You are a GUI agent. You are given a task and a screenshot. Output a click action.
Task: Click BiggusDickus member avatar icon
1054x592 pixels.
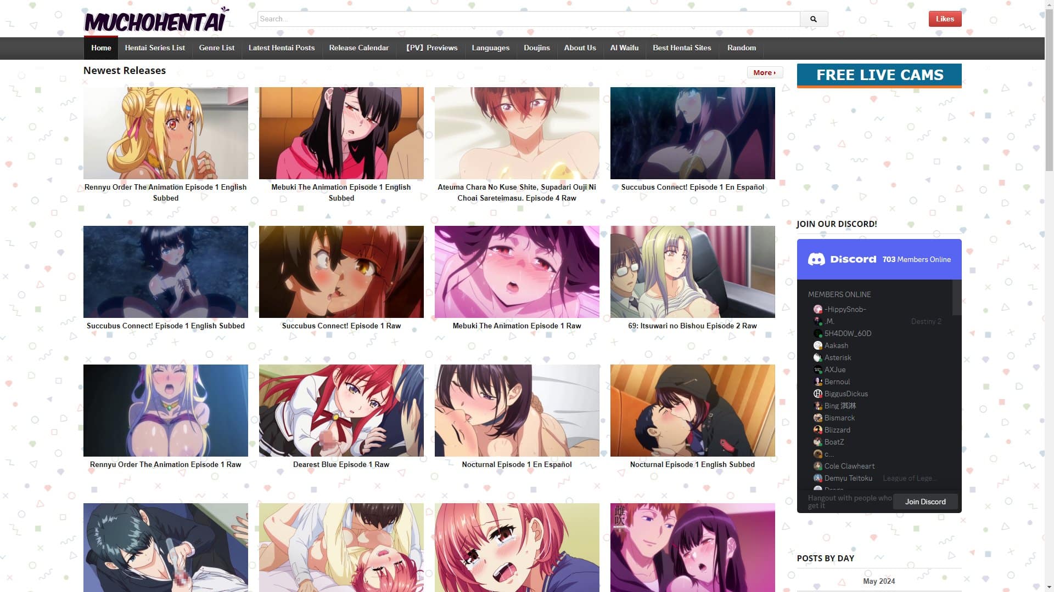coord(818,394)
